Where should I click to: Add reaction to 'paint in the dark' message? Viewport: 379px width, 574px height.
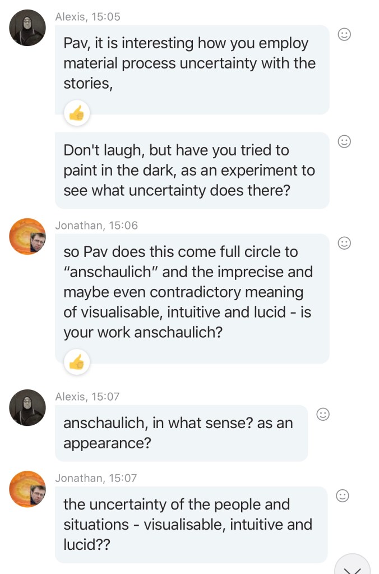(345, 141)
